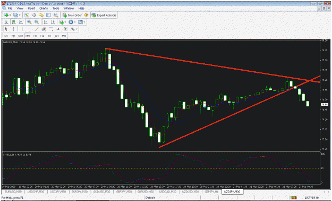This screenshot has width=332, height=201.
Task: Select the Fibonacci Retracement tool
Action: (x=51, y=29)
